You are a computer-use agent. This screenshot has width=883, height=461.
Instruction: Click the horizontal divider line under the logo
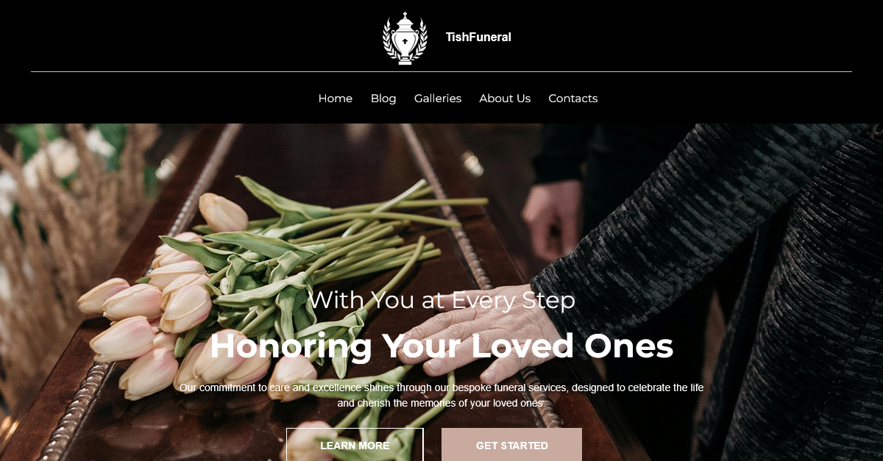[x=441, y=71]
